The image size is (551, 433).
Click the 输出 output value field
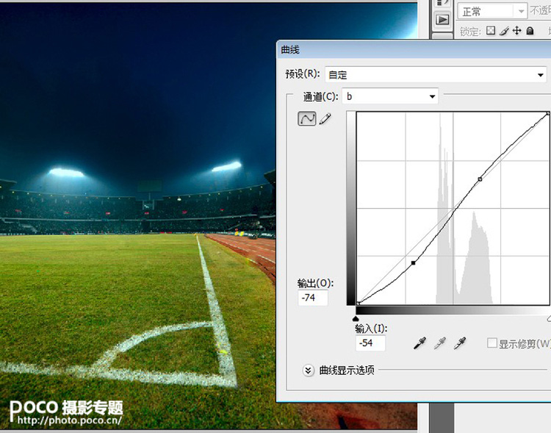(313, 298)
